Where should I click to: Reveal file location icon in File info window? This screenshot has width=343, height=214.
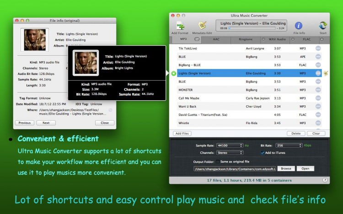click(110, 110)
